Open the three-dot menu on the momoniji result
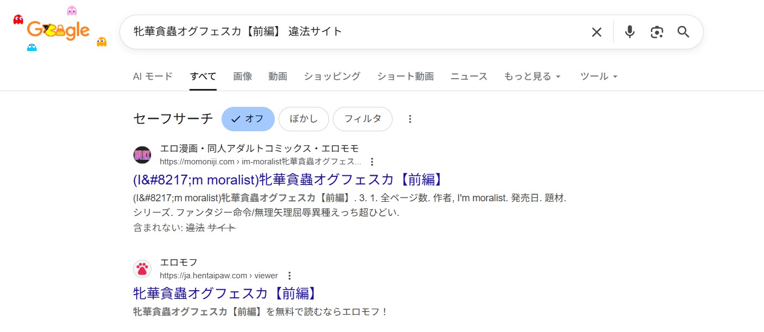Screen dimensions: 764x332 point(372,161)
